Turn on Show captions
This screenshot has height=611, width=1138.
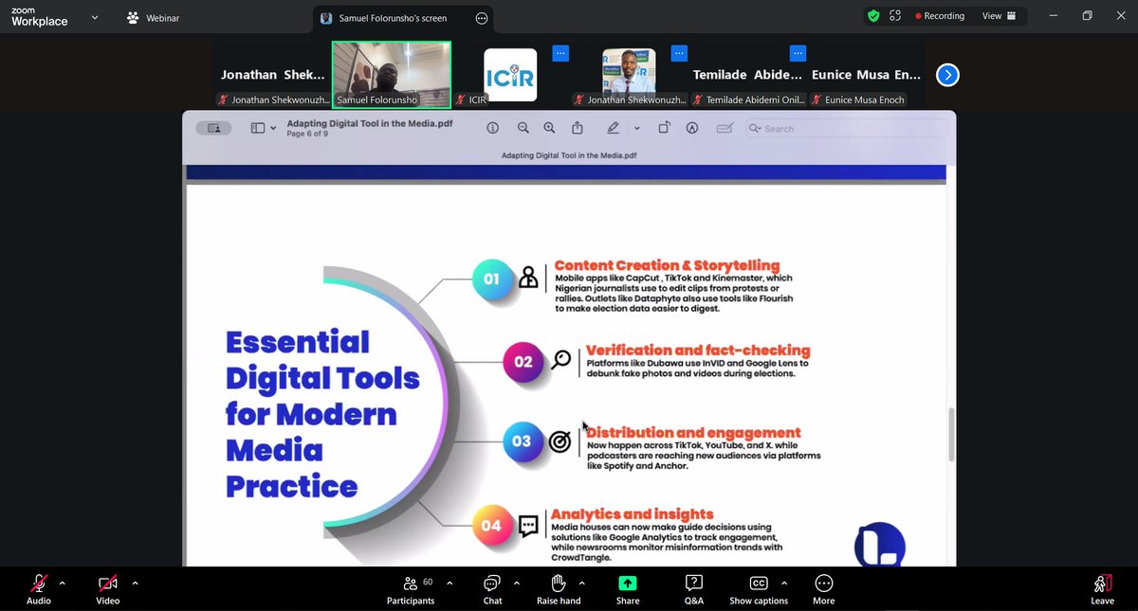[759, 588]
